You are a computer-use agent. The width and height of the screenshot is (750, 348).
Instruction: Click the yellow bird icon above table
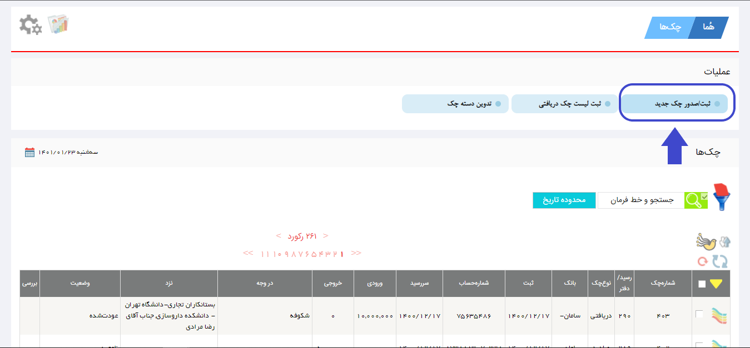click(x=706, y=241)
